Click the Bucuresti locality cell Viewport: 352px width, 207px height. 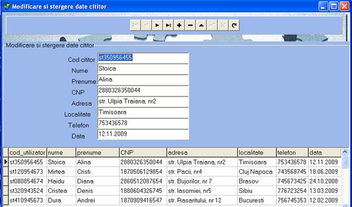pos(257,200)
